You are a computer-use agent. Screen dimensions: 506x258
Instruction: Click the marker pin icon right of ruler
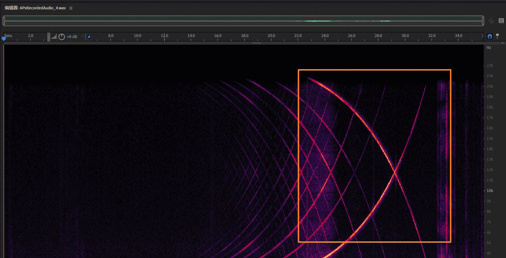pyautogui.click(x=497, y=36)
